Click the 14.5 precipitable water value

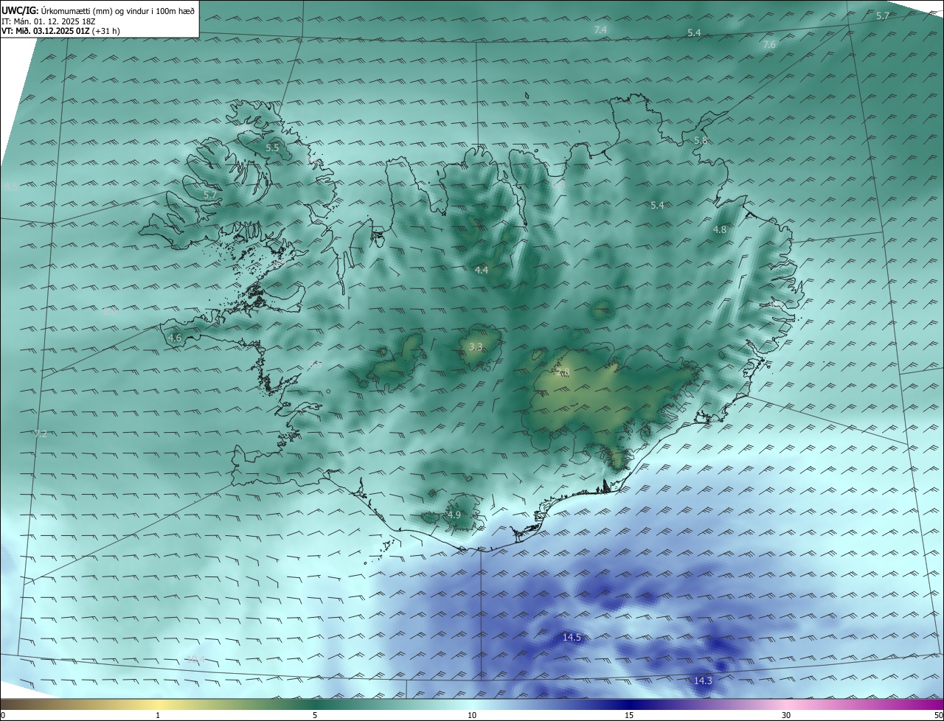click(x=572, y=637)
